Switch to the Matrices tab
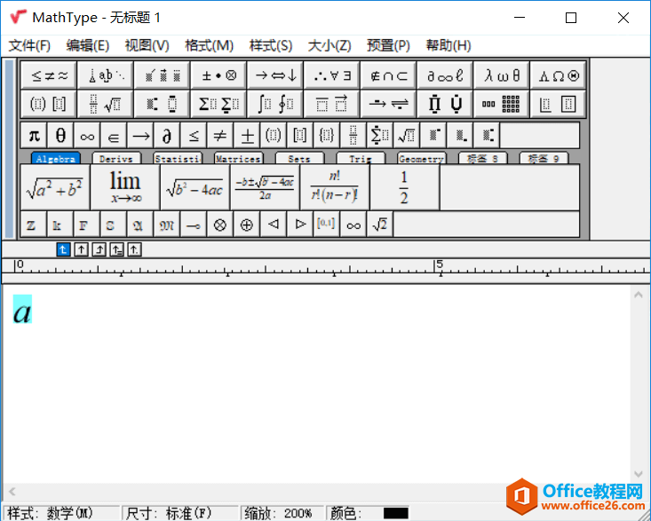The image size is (651, 521). tap(238, 159)
